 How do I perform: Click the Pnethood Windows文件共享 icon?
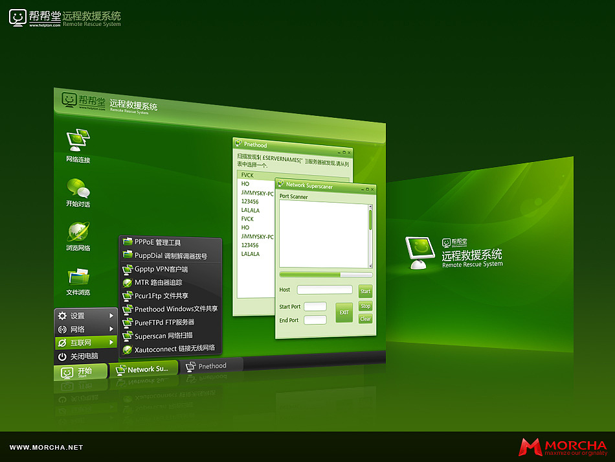[x=127, y=309]
